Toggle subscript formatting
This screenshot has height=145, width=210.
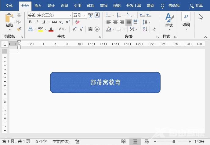(x=61, y=22)
